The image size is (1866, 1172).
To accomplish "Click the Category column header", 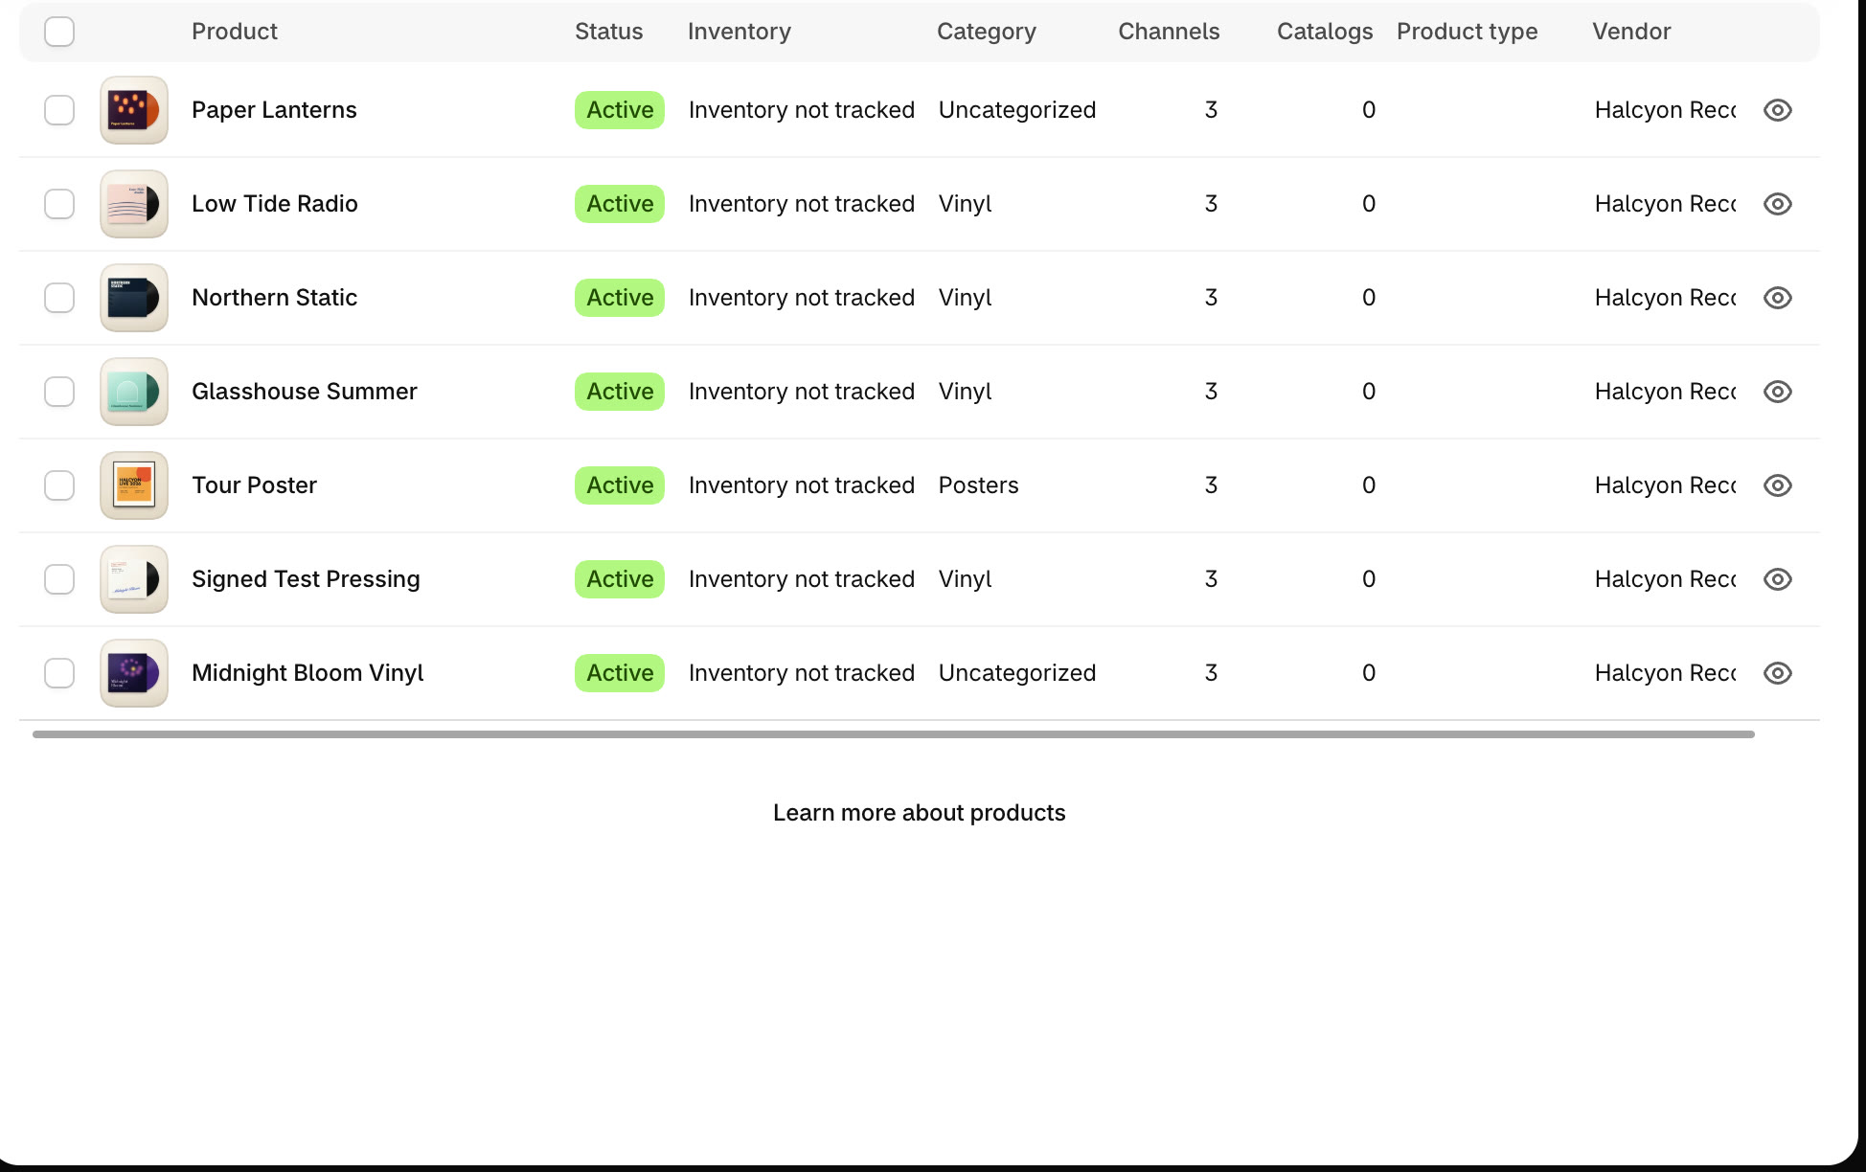I will point(987,32).
